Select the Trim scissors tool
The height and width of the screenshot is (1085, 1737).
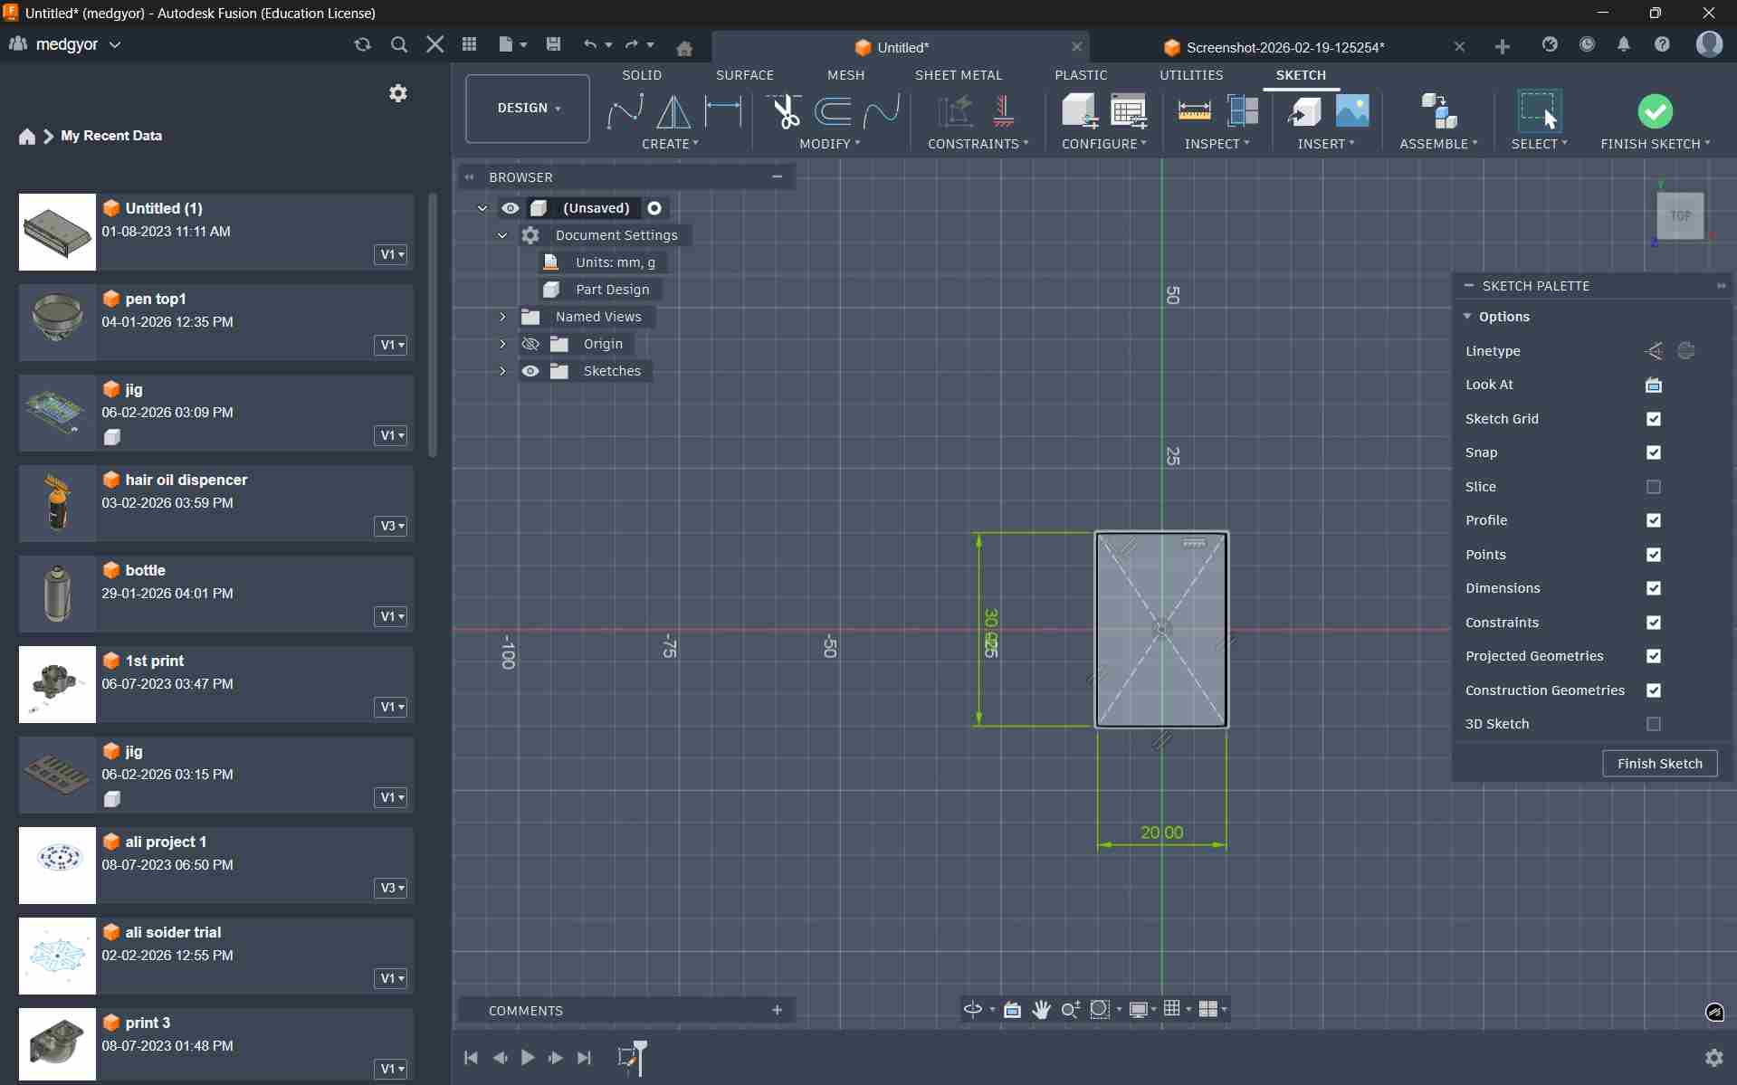pyautogui.click(x=784, y=111)
